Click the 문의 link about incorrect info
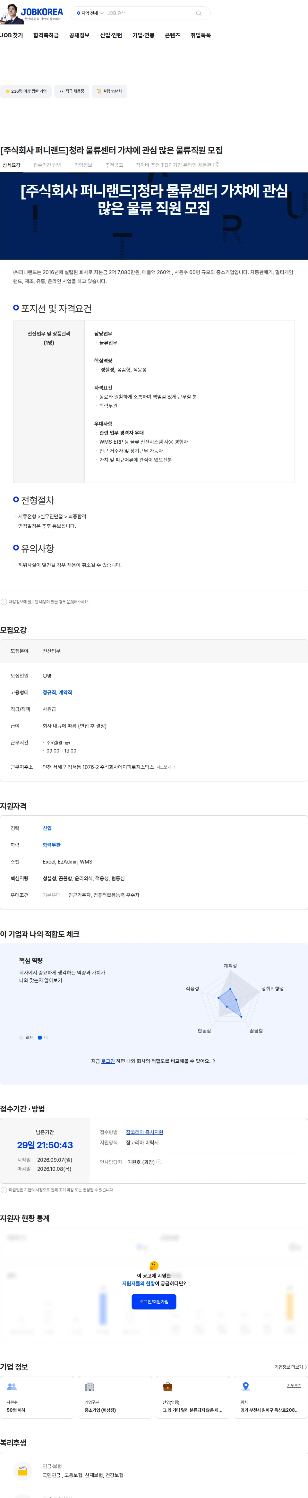Viewport: 308px width, 1498px height. 70,602
